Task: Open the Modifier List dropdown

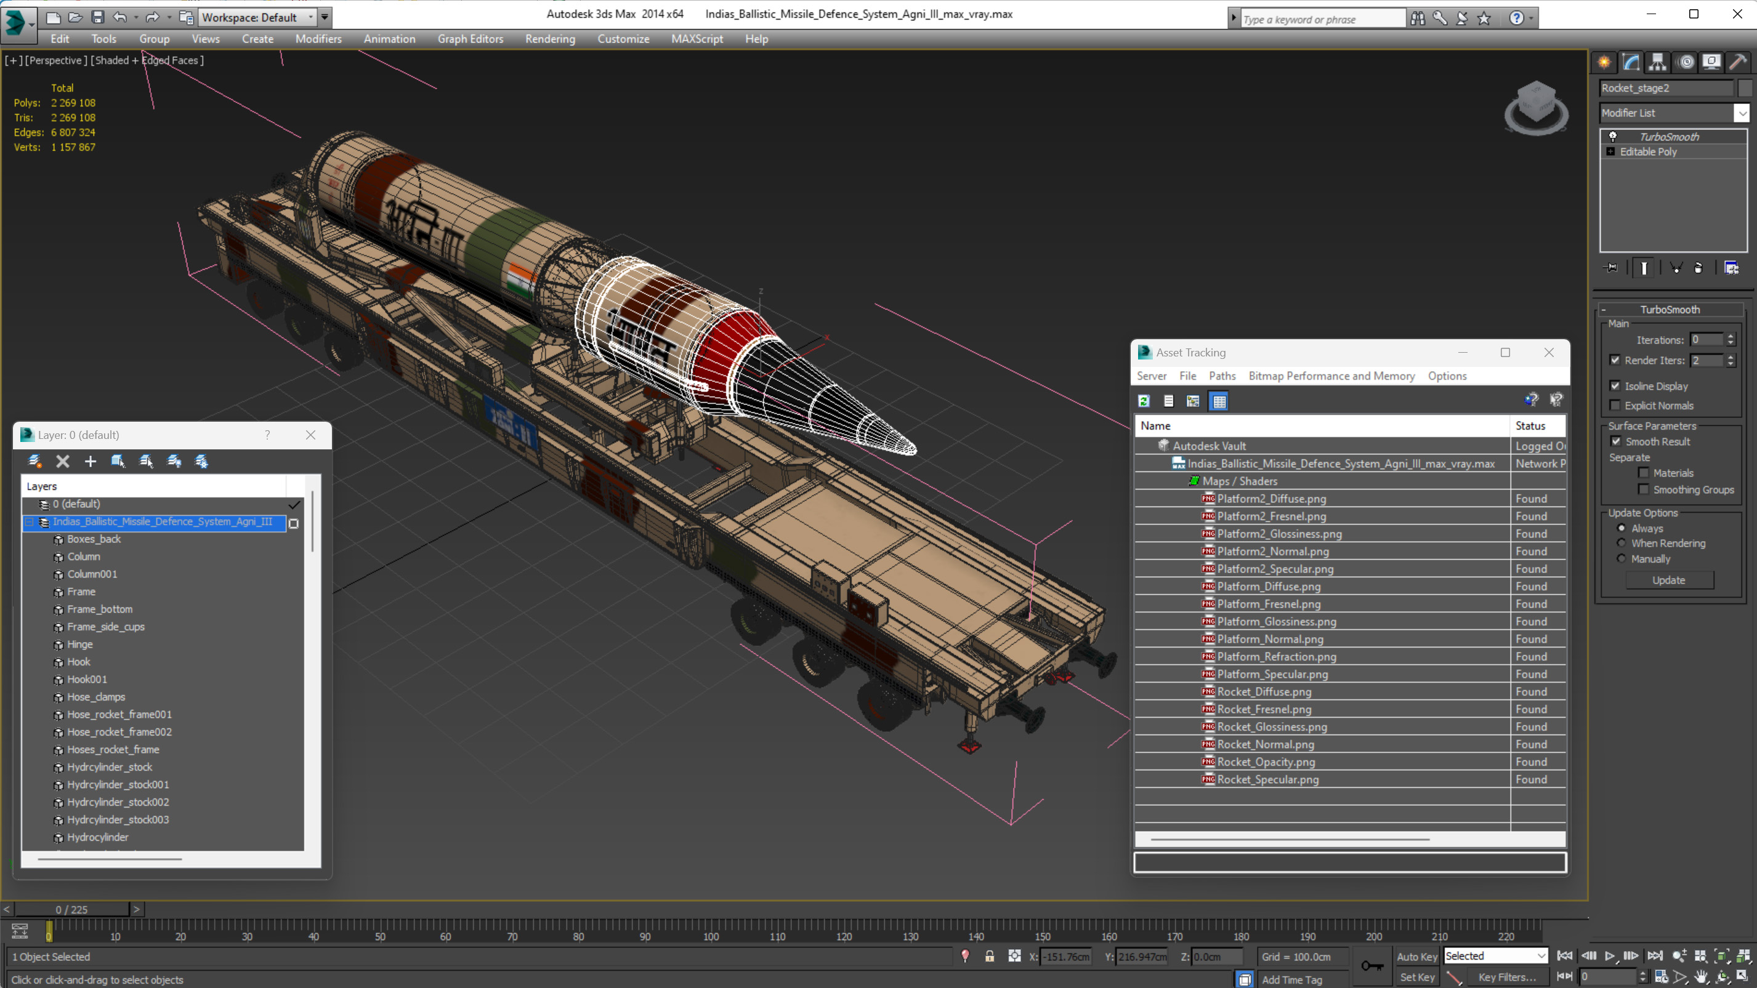Action: pos(1742,113)
